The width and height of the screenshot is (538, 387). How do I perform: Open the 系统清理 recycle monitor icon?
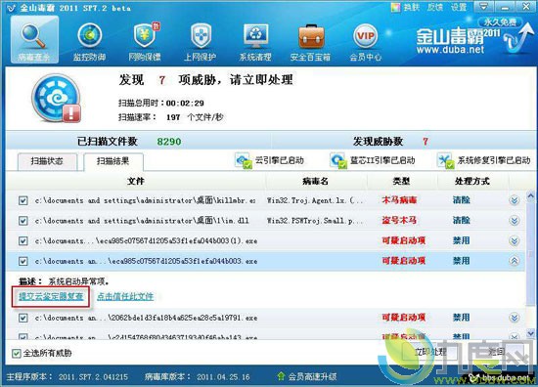click(x=256, y=35)
